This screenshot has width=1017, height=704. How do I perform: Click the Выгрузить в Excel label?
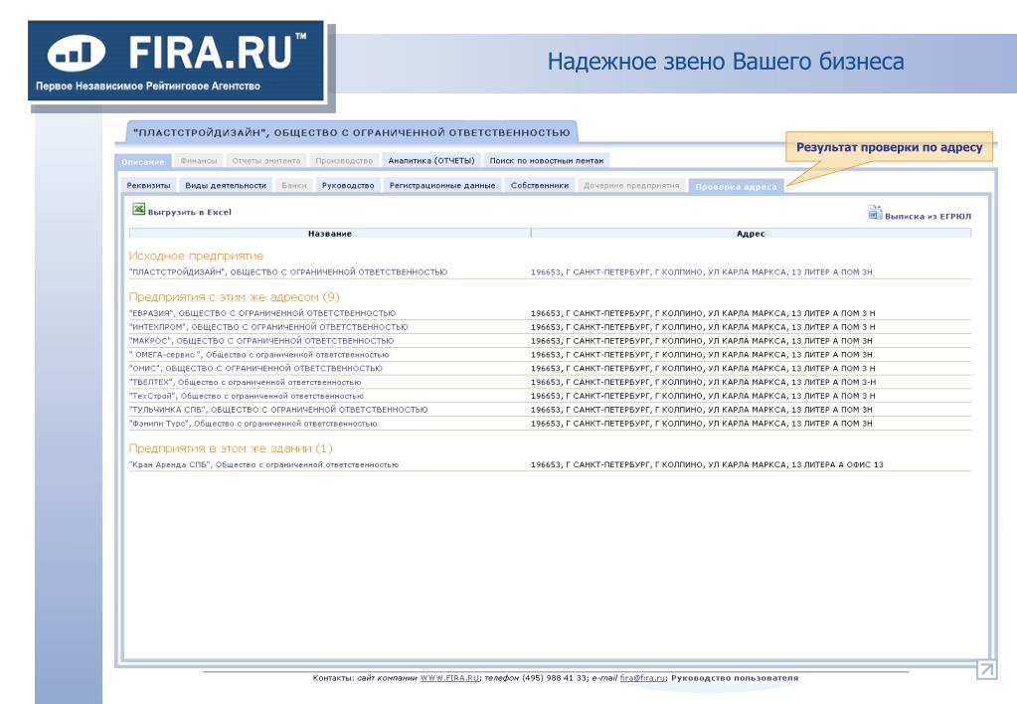pyautogui.click(x=190, y=212)
